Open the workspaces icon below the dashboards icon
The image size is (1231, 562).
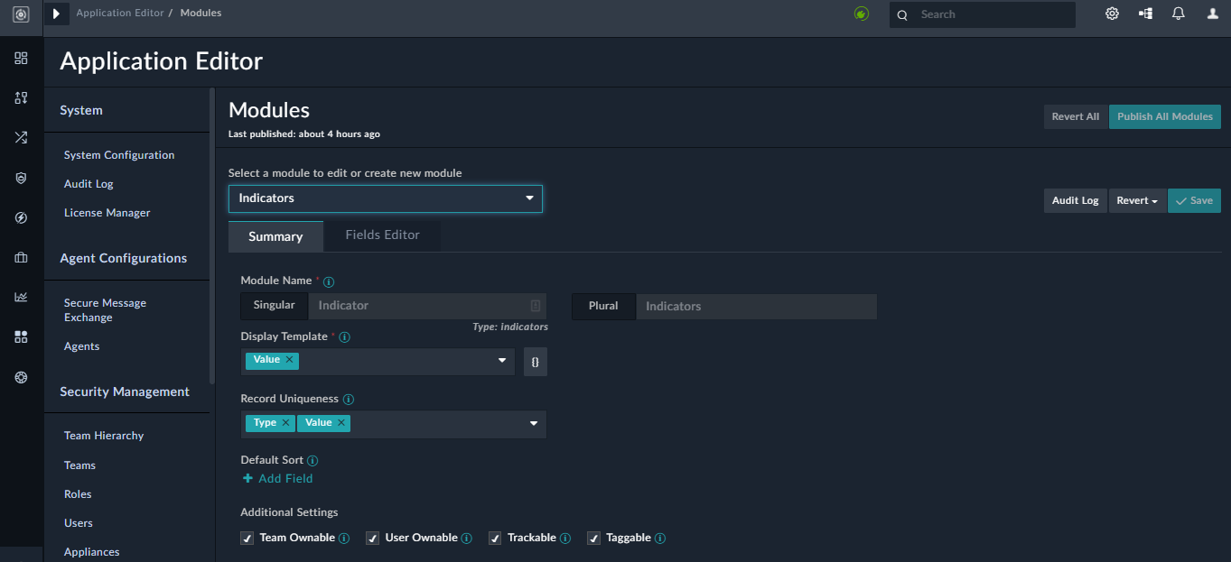(x=21, y=97)
